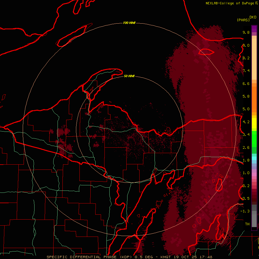Click the 3.4 value on the color scale
Screen dimensions: 259x259
(x=246, y=135)
